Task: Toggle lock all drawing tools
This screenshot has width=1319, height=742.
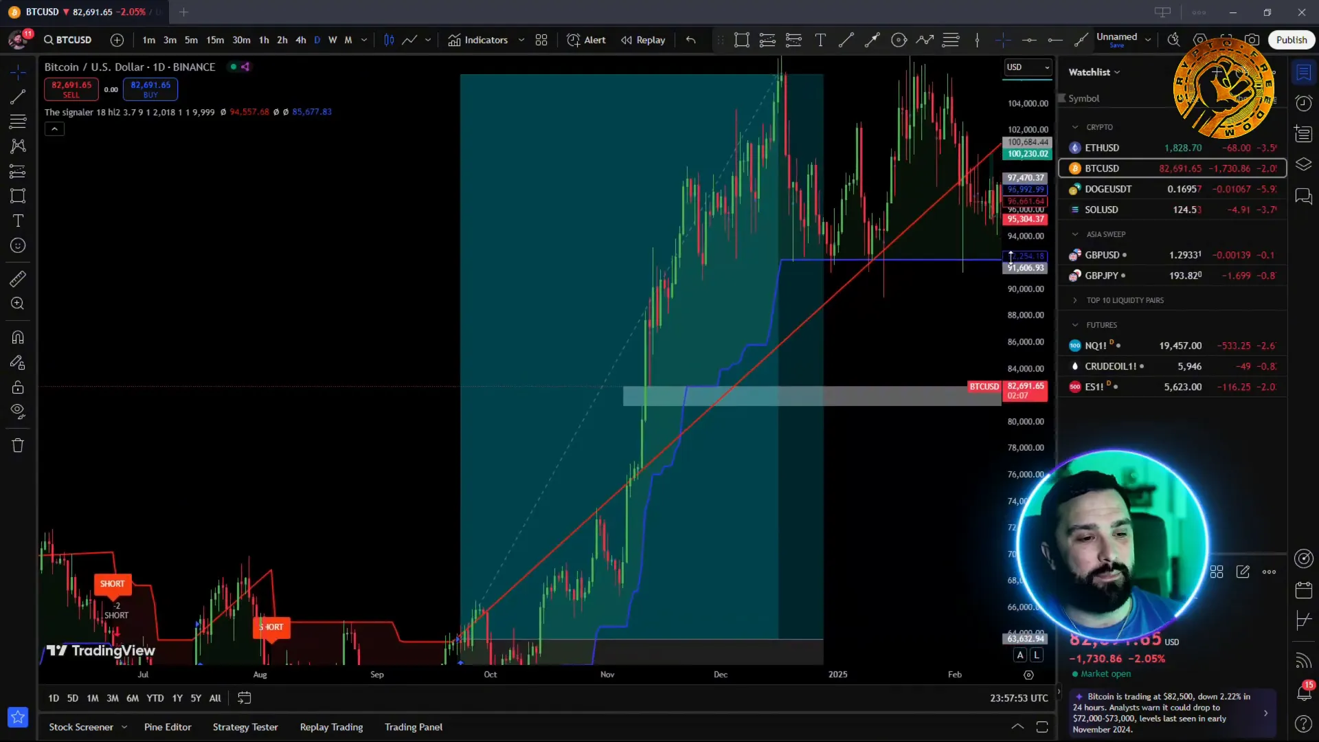Action: (x=18, y=387)
